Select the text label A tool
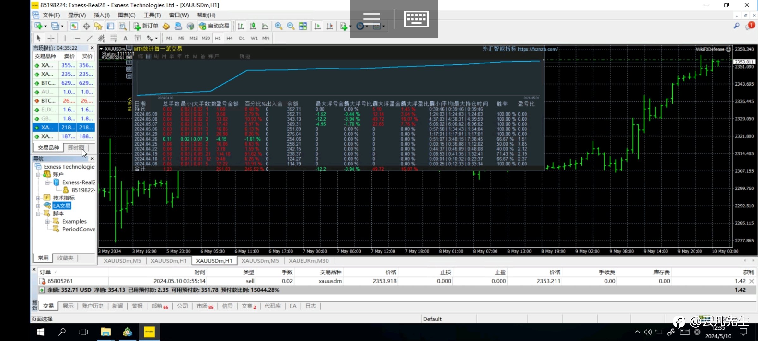Viewport: 758px width, 341px height. click(125, 38)
